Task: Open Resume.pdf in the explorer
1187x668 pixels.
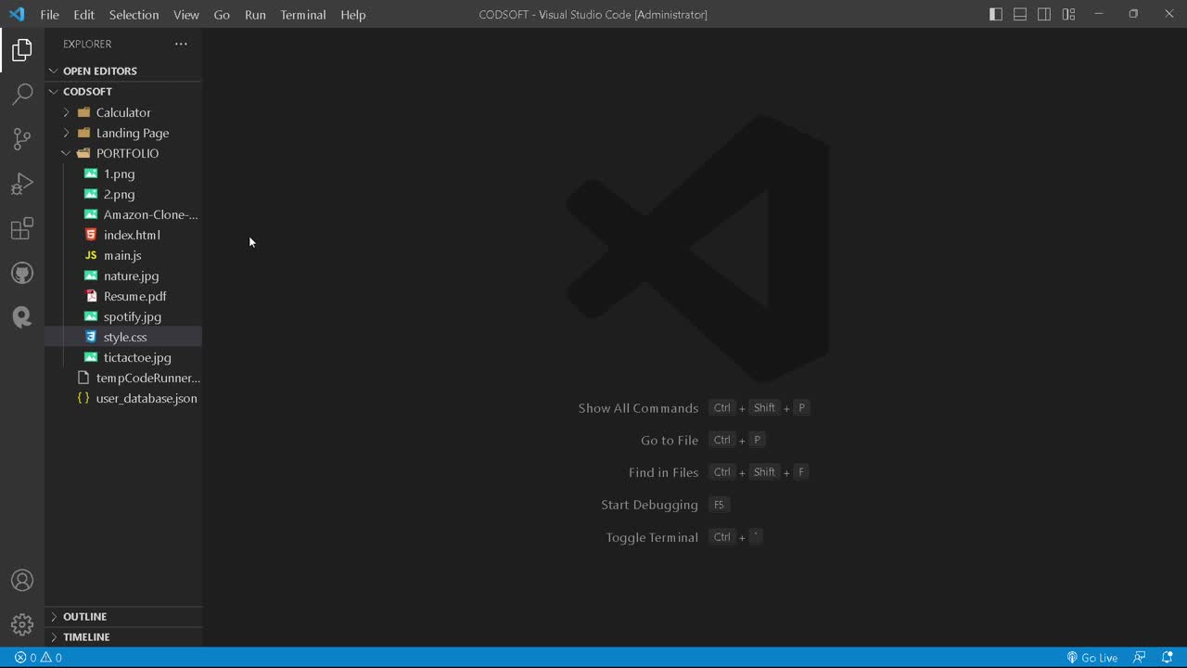Action: point(123,296)
